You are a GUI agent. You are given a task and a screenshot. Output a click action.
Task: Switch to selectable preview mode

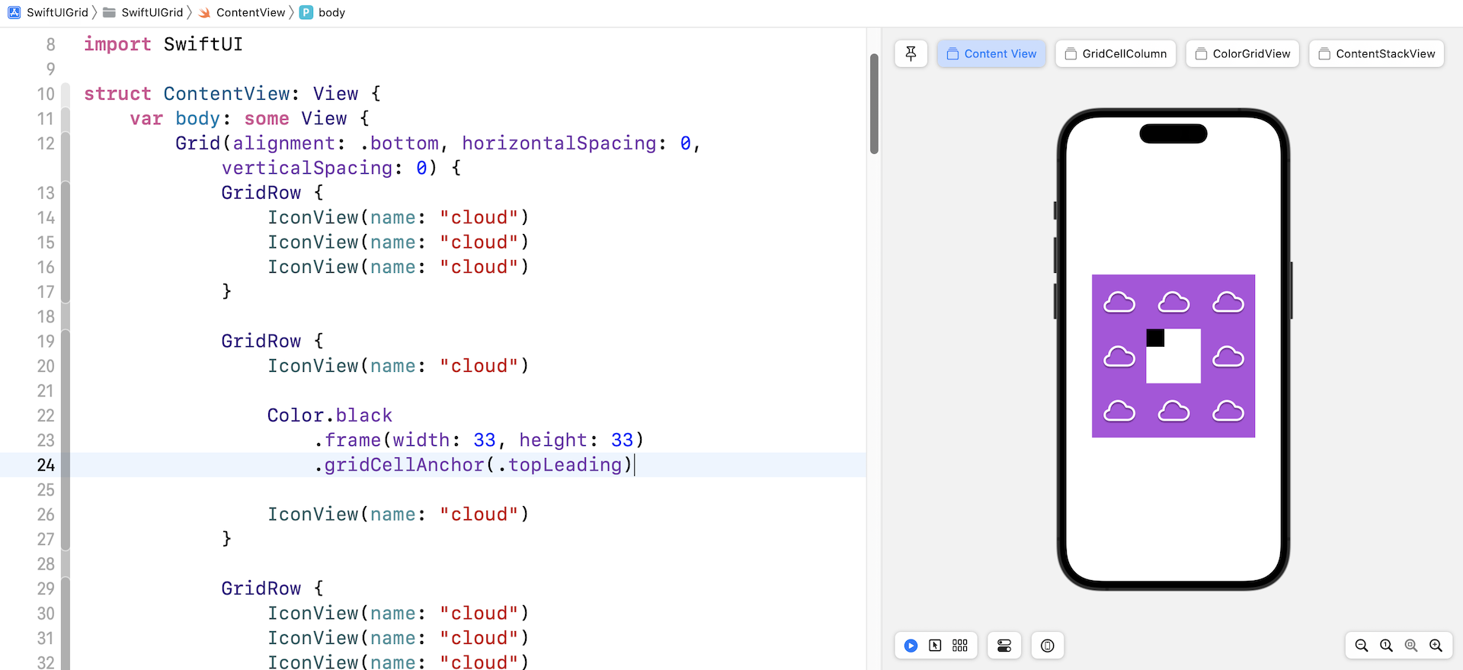pyautogui.click(x=935, y=646)
